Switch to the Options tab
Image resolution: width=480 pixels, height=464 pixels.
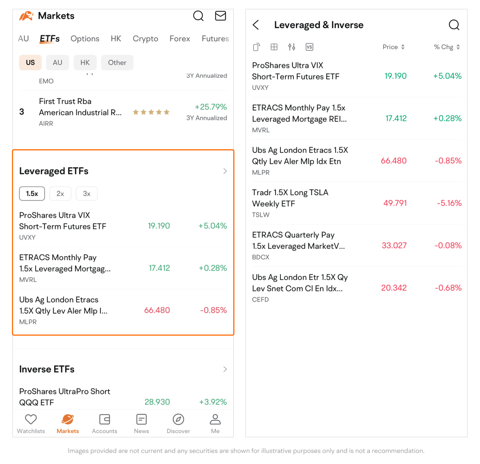pos(85,39)
